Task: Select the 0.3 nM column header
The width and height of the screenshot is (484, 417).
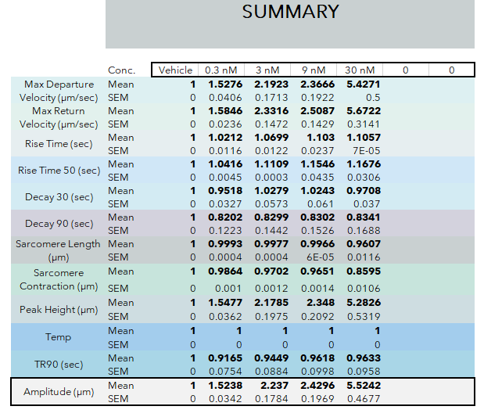Action: 221,70
